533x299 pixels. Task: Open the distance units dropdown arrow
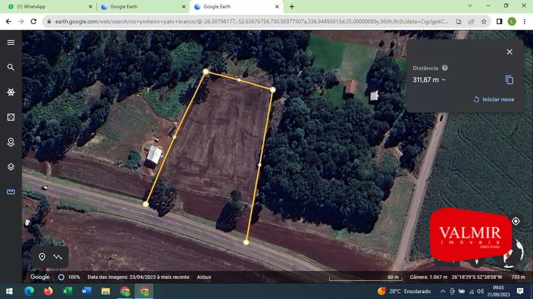point(443,80)
